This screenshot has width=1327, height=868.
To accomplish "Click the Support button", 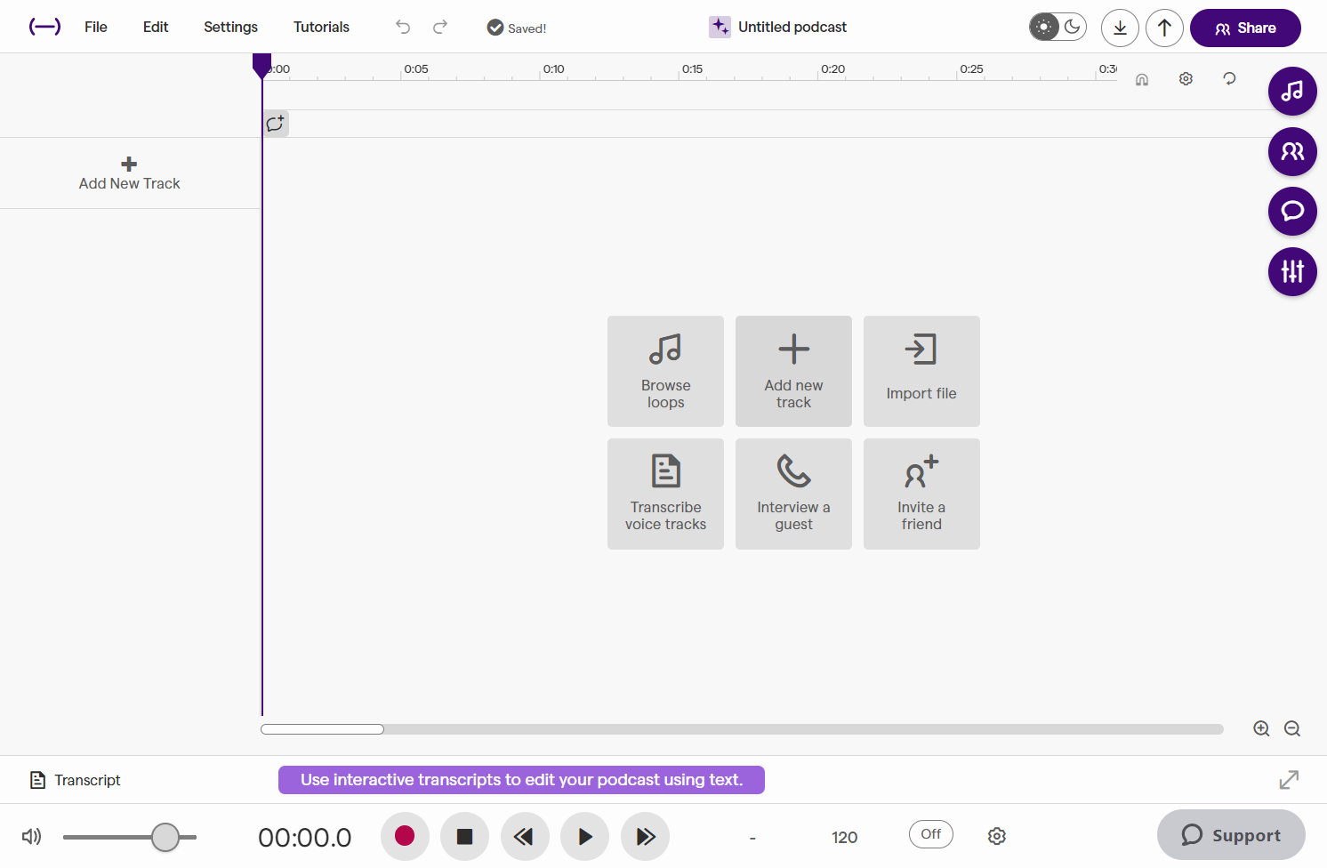I will click(x=1231, y=835).
